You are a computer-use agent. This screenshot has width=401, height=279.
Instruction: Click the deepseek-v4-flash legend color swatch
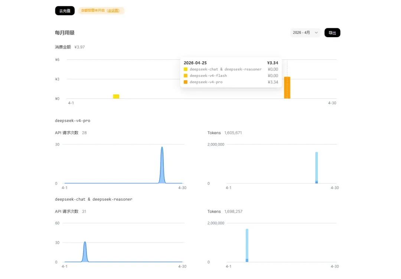(x=185, y=75)
